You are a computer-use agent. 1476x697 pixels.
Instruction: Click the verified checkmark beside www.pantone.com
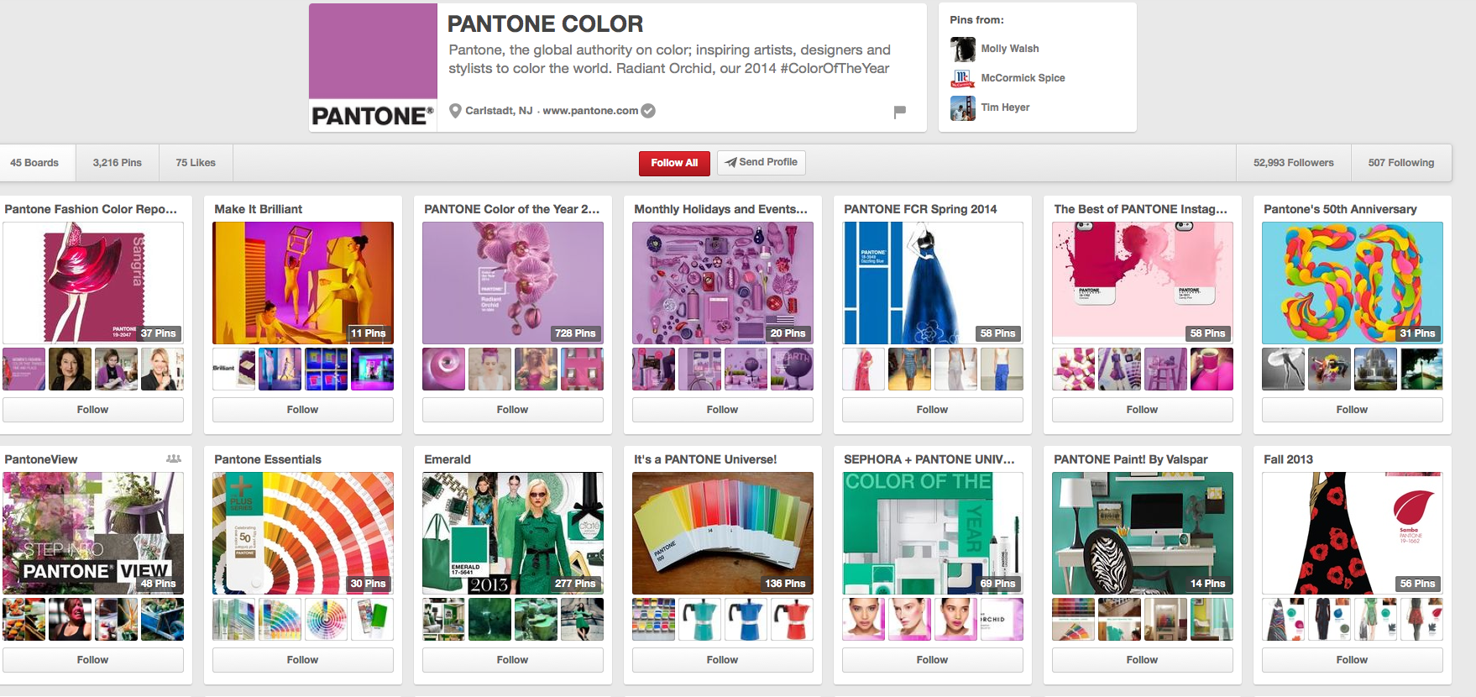[648, 110]
